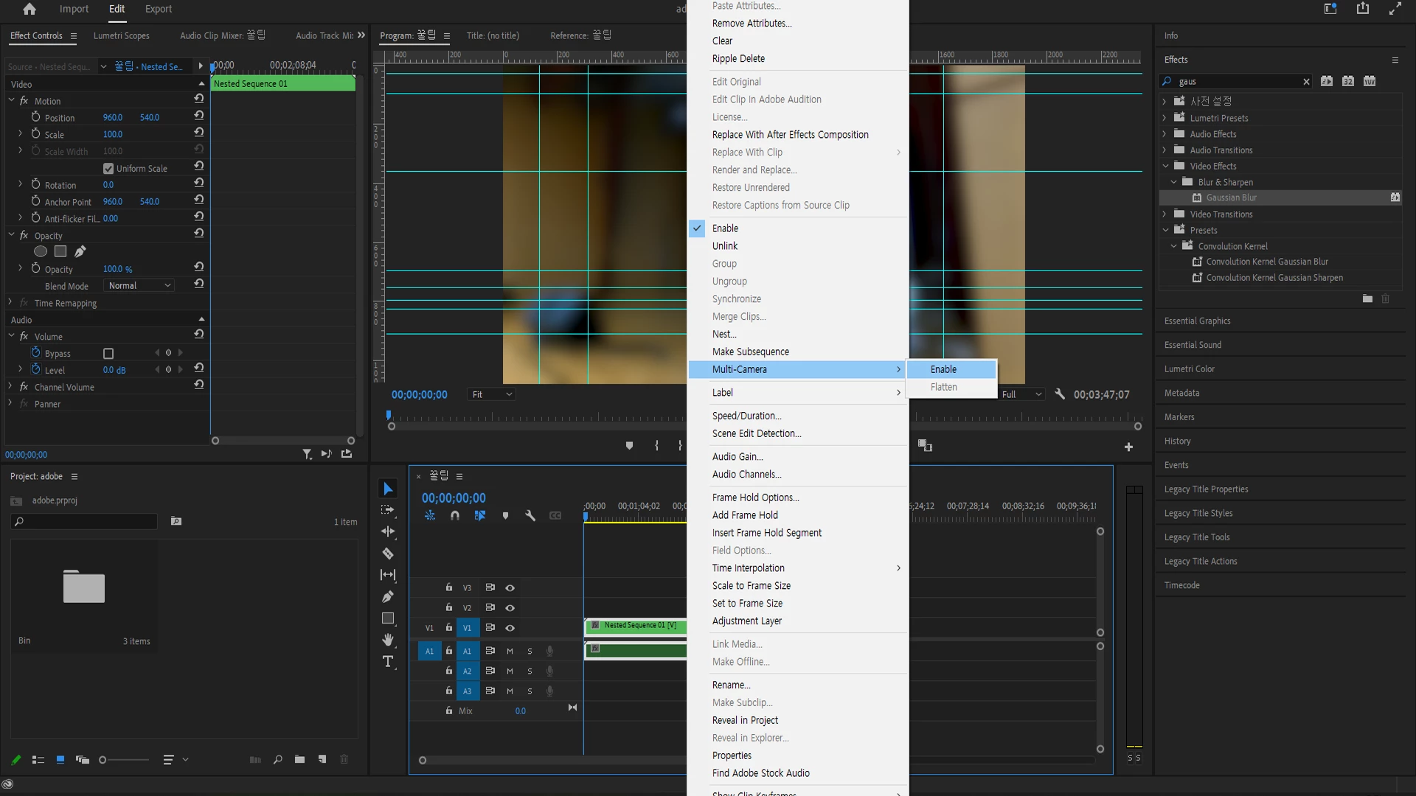Select the Type tool

(x=388, y=662)
